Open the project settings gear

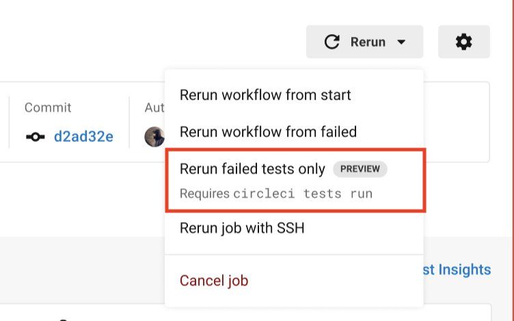click(x=463, y=42)
